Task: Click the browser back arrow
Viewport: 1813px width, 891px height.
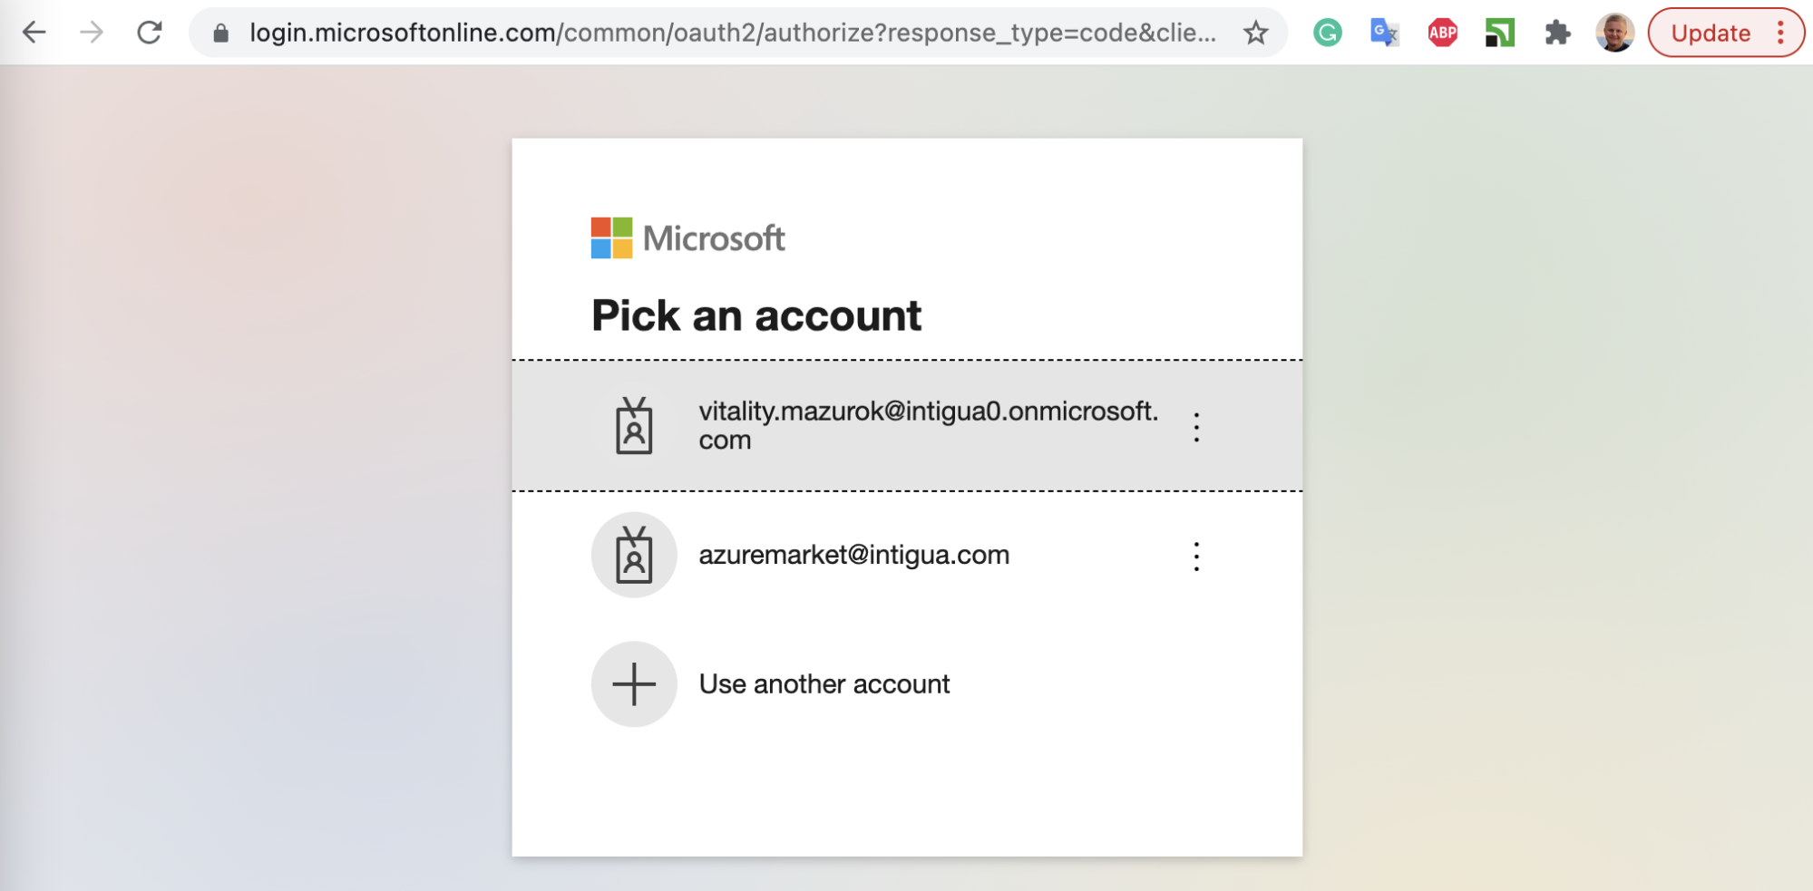Action: (34, 33)
